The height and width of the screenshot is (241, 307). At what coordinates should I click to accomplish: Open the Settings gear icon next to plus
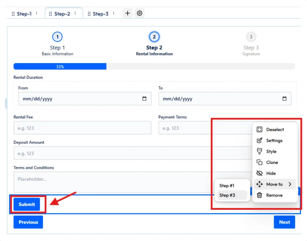click(x=139, y=13)
